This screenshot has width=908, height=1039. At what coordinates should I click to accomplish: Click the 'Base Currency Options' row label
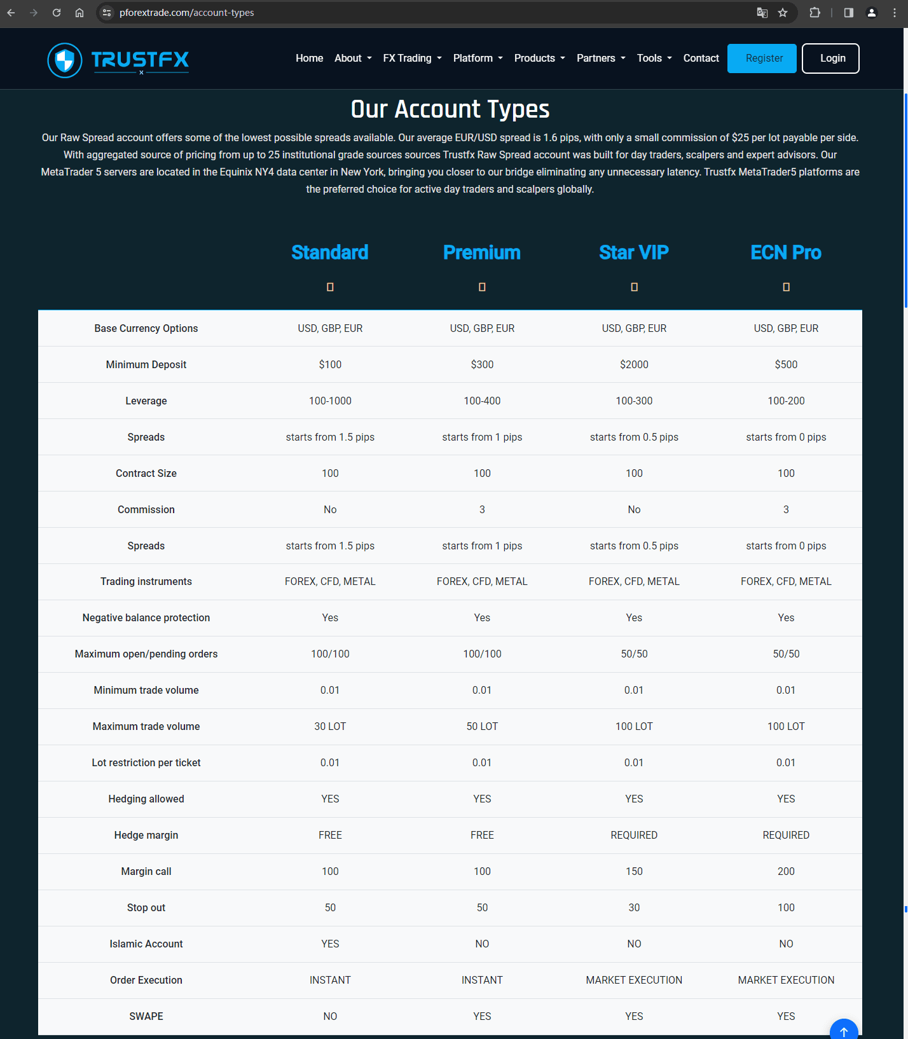pos(146,328)
